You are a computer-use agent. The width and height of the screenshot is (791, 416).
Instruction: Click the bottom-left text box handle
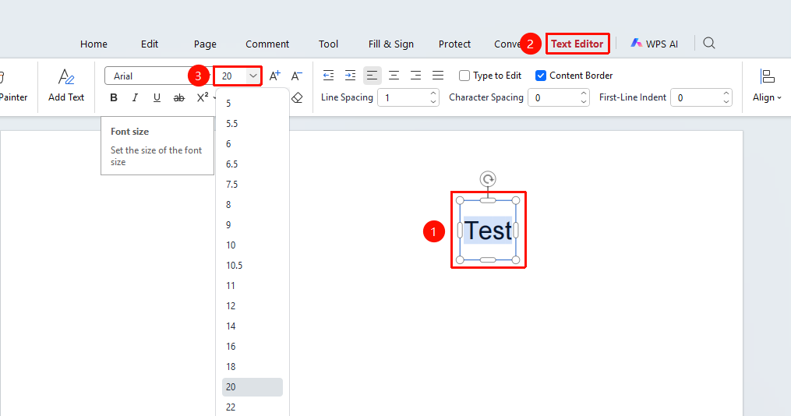click(460, 259)
